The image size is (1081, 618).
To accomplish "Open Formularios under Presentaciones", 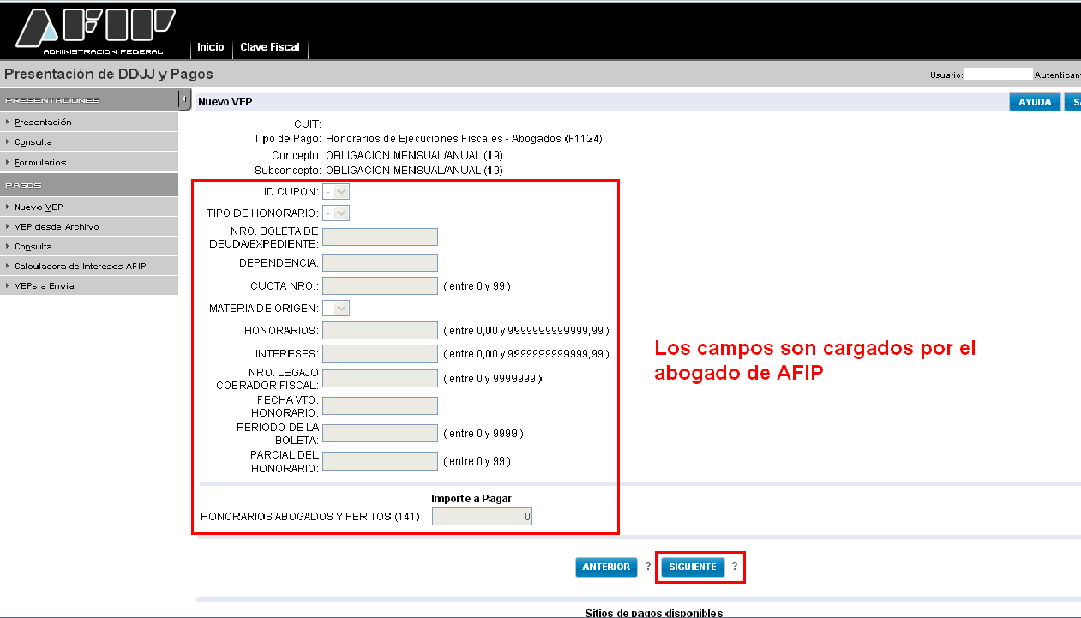I will coord(39,163).
